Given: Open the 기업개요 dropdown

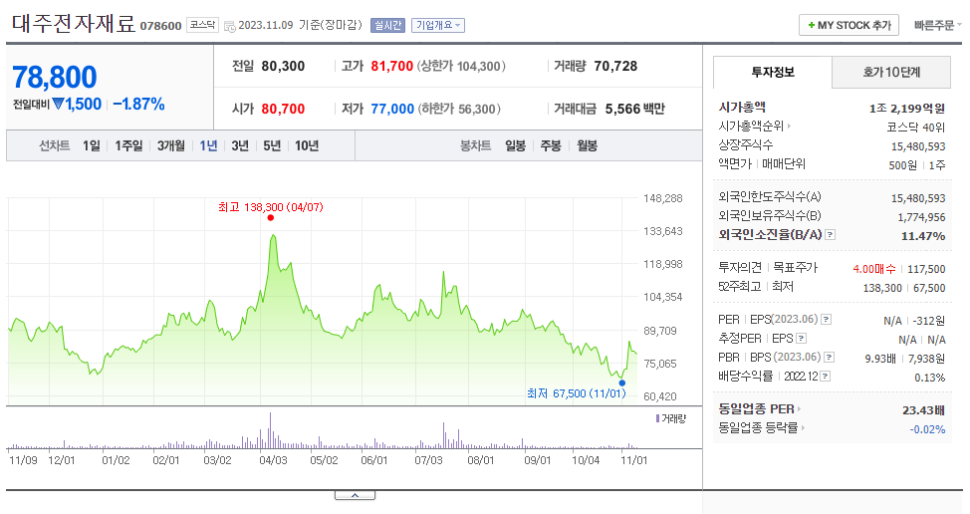Looking at the screenshot, I should [438, 25].
